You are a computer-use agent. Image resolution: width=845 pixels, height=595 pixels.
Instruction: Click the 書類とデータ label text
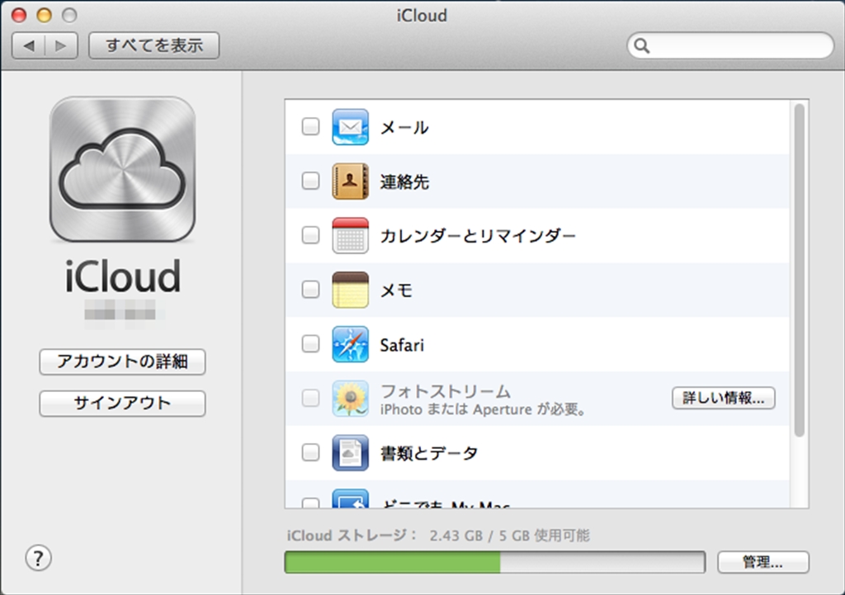click(x=429, y=453)
